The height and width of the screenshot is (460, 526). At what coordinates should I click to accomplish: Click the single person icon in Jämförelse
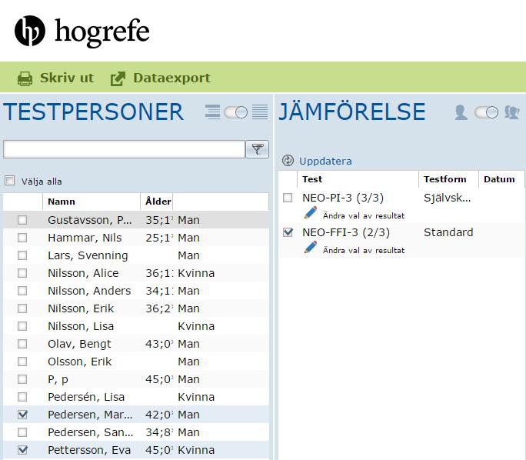461,112
